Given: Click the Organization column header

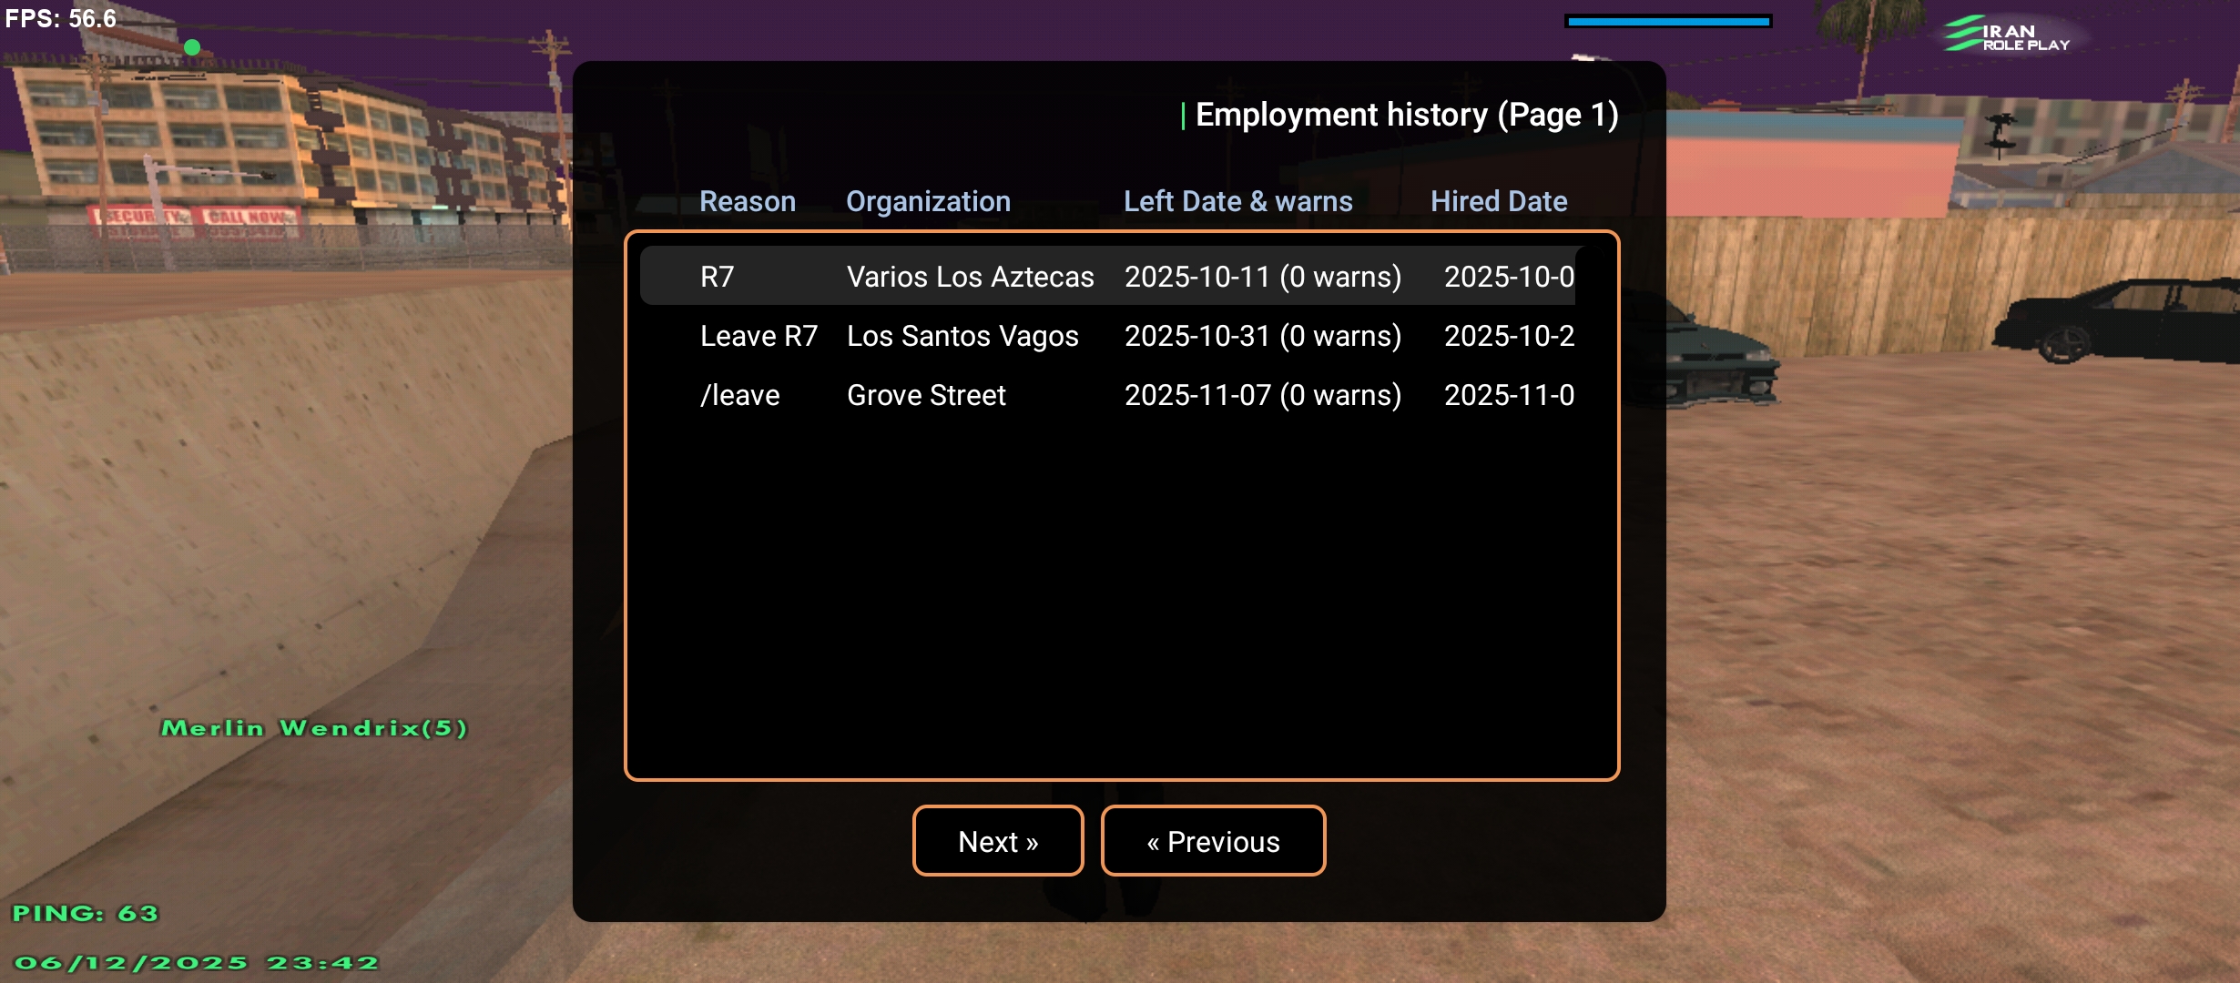Looking at the screenshot, I should pyautogui.click(x=928, y=201).
